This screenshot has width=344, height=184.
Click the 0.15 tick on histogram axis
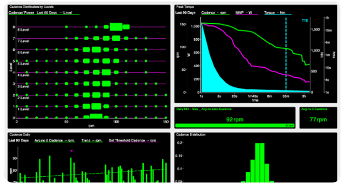click(x=178, y=156)
